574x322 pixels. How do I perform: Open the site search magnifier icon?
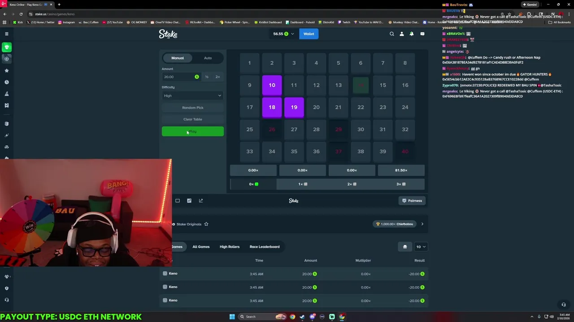click(391, 34)
